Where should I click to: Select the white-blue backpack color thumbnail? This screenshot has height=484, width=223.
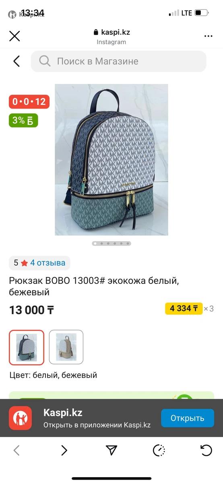27,347
